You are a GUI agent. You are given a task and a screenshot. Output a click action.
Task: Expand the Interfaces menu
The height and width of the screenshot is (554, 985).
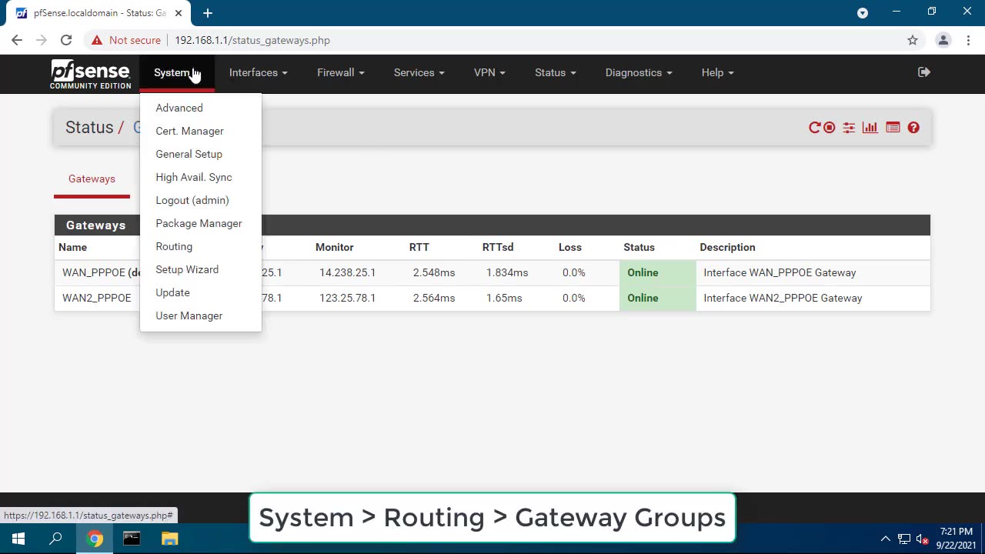(x=258, y=72)
